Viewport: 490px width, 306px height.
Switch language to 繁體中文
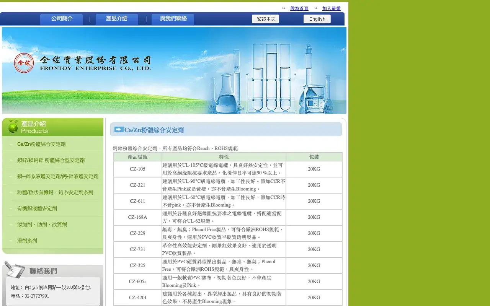(266, 19)
